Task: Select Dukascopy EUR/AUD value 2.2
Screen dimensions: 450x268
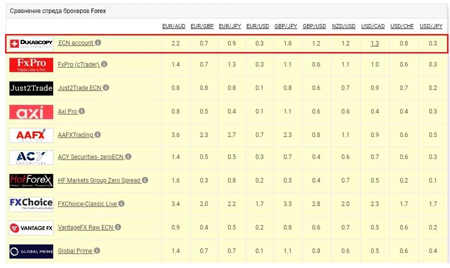Action: [175, 43]
